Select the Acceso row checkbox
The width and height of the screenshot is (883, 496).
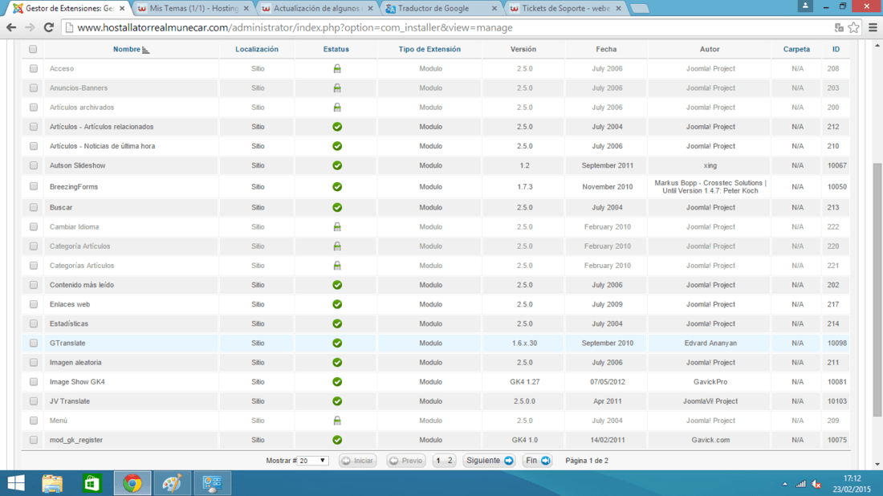click(x=33, y=69)
